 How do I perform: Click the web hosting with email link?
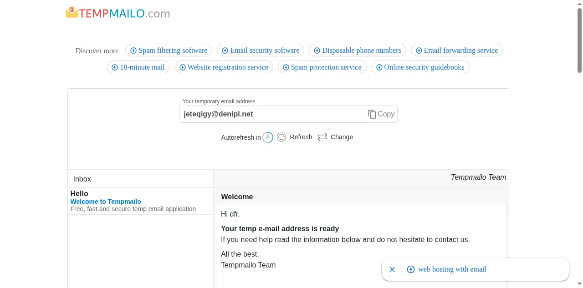coord(452,269)
